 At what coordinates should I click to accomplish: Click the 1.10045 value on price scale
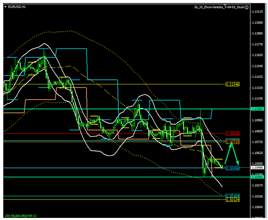[x=258, y=207]
